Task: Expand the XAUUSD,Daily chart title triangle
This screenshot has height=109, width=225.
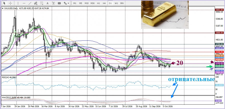Action: coord(2,8)
